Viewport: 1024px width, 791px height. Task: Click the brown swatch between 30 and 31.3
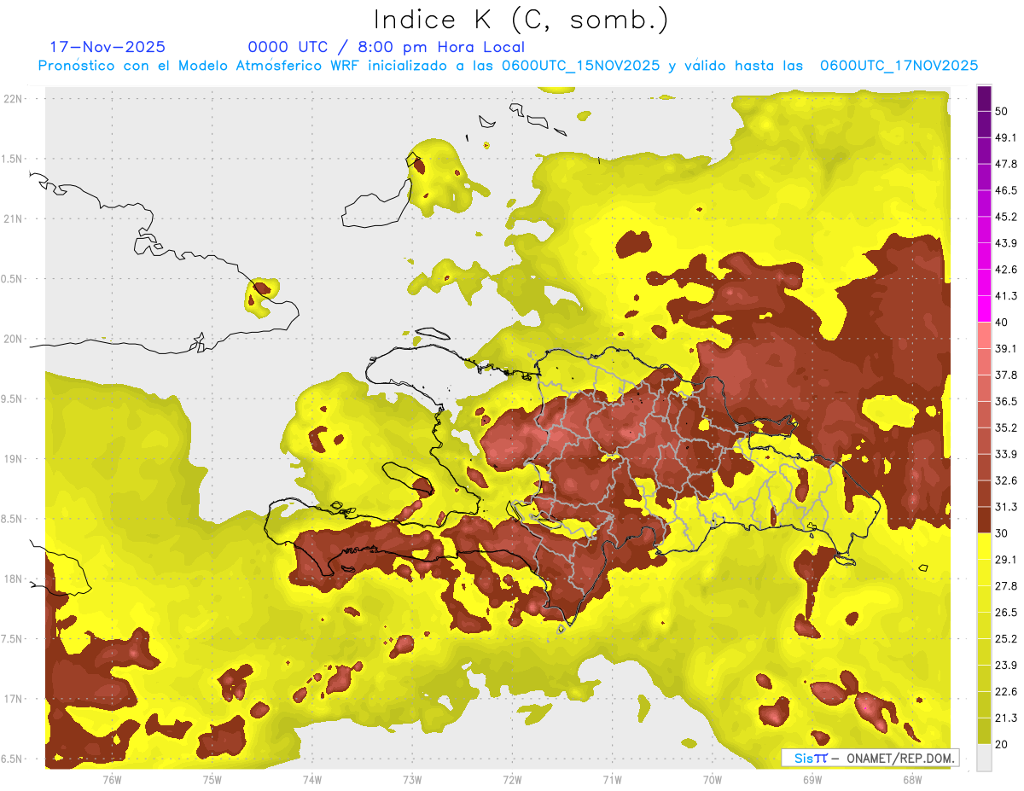pos(984,520)
